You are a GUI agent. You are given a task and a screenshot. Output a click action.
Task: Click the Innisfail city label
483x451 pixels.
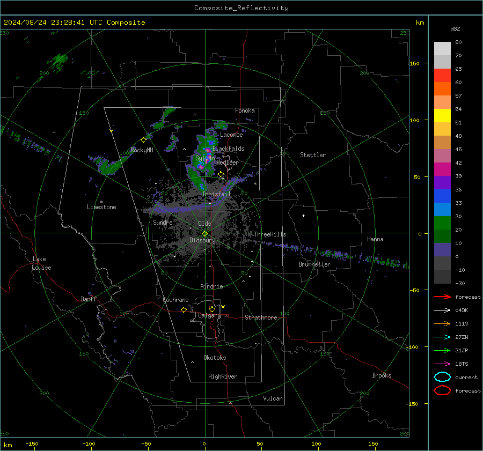click(x=216, y=194)
